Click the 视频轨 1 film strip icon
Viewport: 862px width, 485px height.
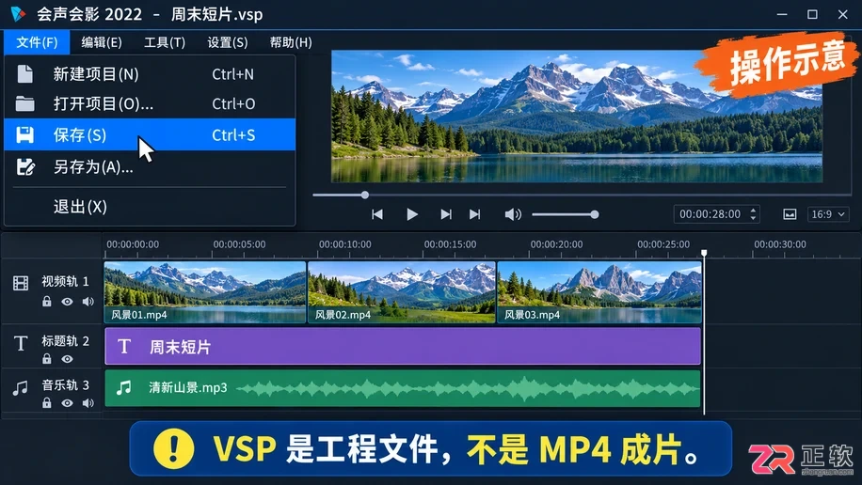[x=21, y=284]
